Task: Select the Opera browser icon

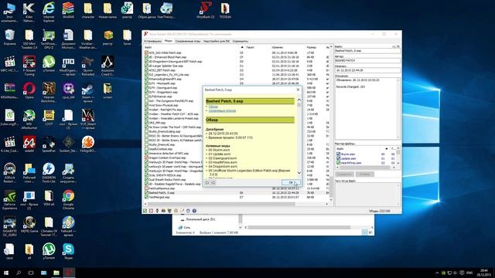Action: 29,90
